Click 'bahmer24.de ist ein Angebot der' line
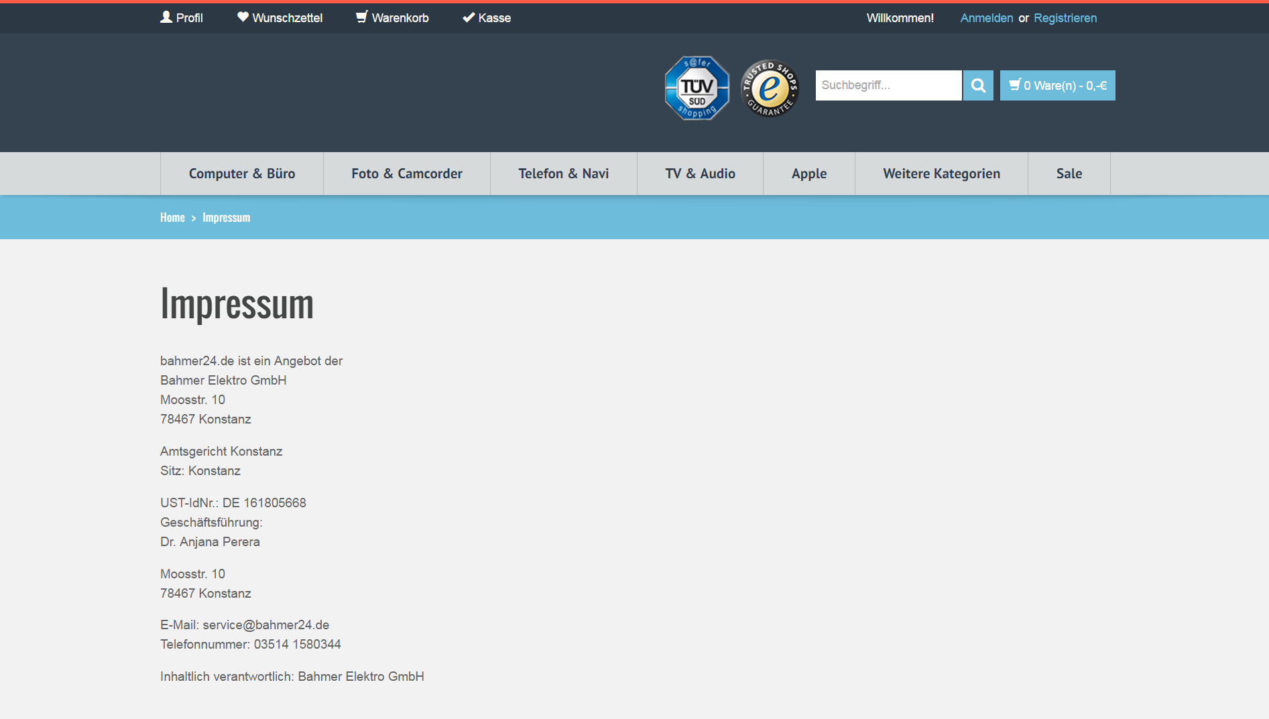Screen dimensions: 1269x719 point(251,361)
